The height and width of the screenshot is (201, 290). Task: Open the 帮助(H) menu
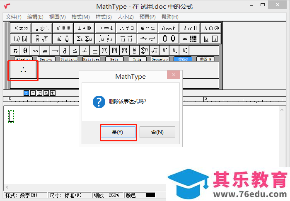(170, 17)
